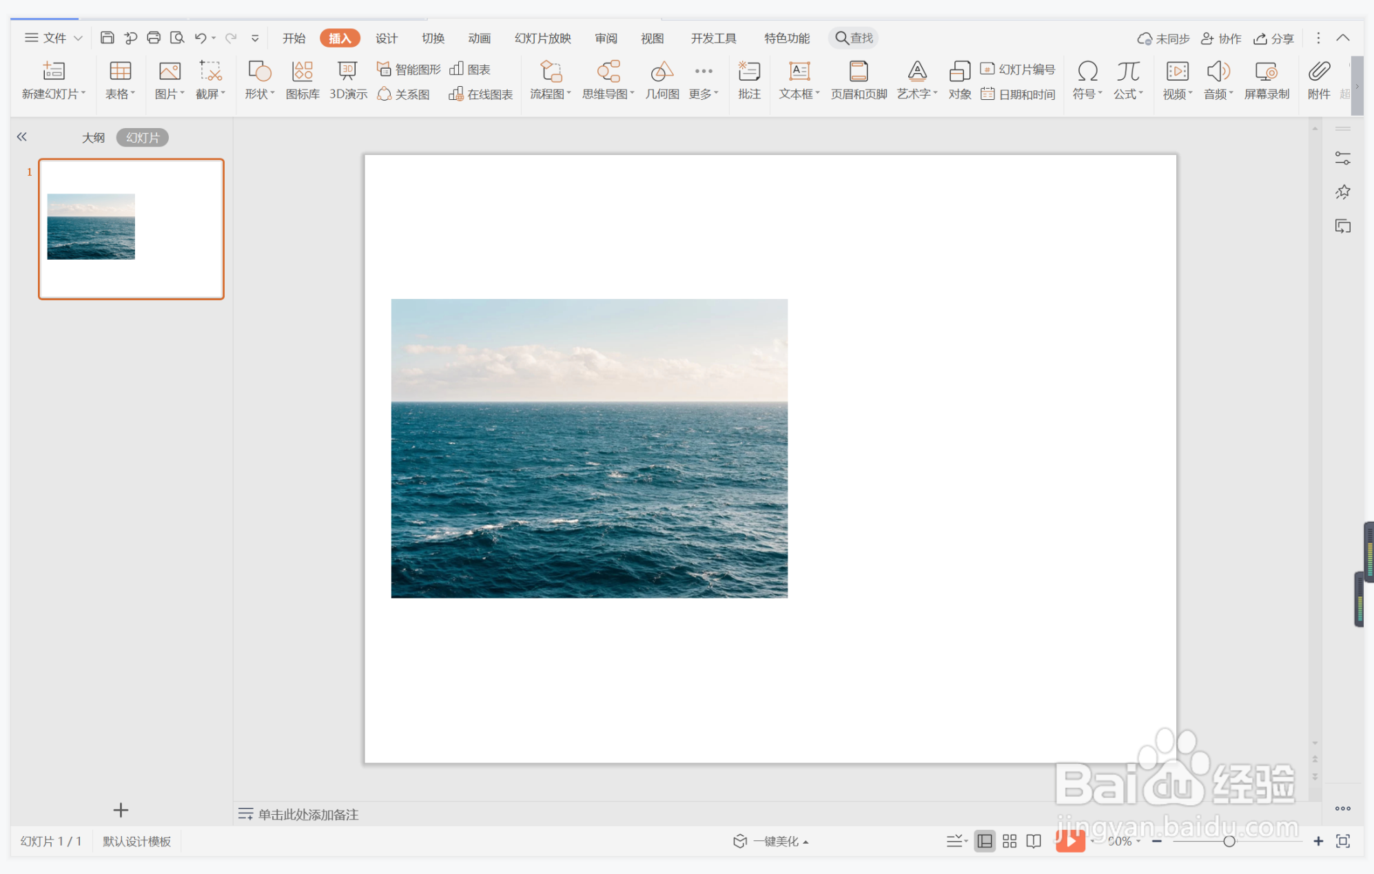Expand the Shapes dropdown
Screen dimensions: 1374x874
[260, 93]
